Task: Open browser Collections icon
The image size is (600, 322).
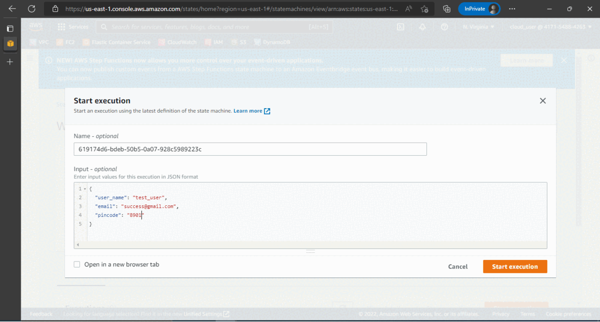Action: pyautogui.click(x=447, y=9)
